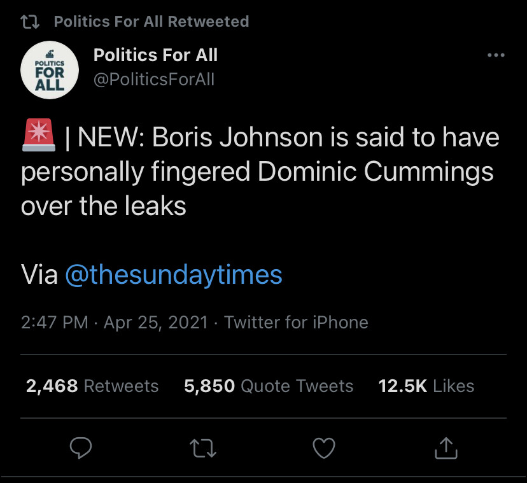This screenshot has height=483, width=527.
Task: Click the tweet text about Boris Johnson
Action: click(x=255, y=172)
